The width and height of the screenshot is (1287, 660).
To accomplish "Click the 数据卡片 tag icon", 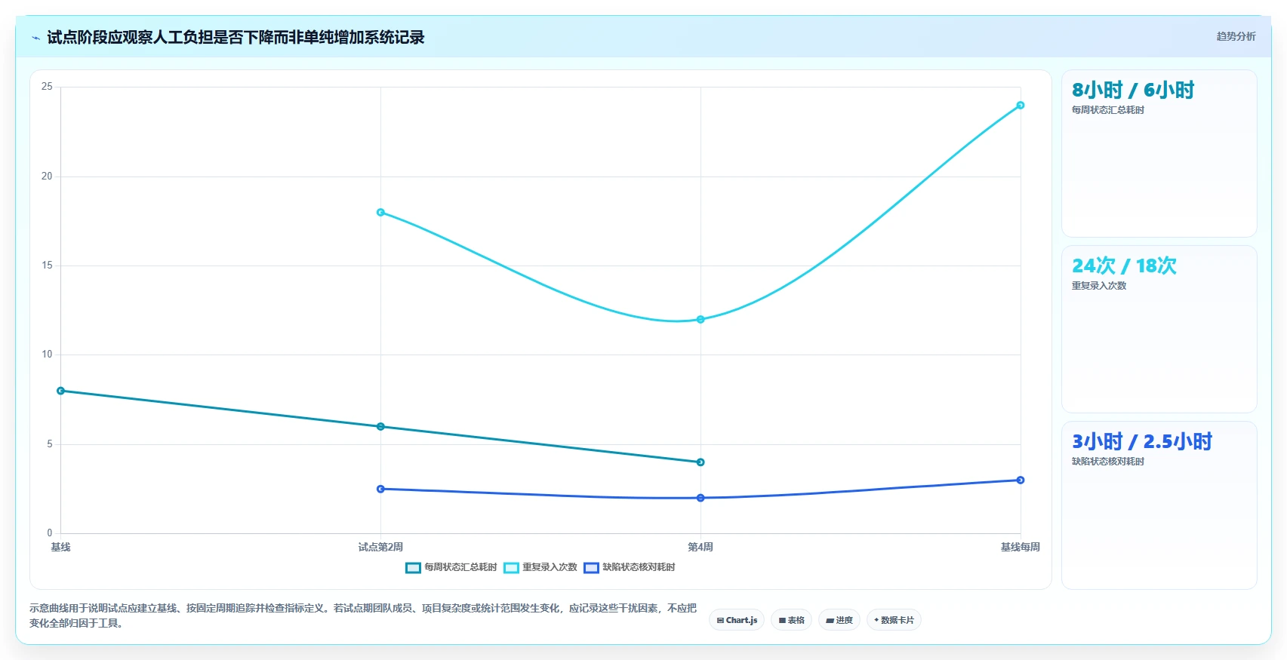I will tap(876, 620).
